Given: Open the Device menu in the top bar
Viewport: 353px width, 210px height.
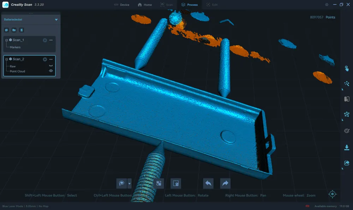Looking at the screenshot, I should (122, 5).
